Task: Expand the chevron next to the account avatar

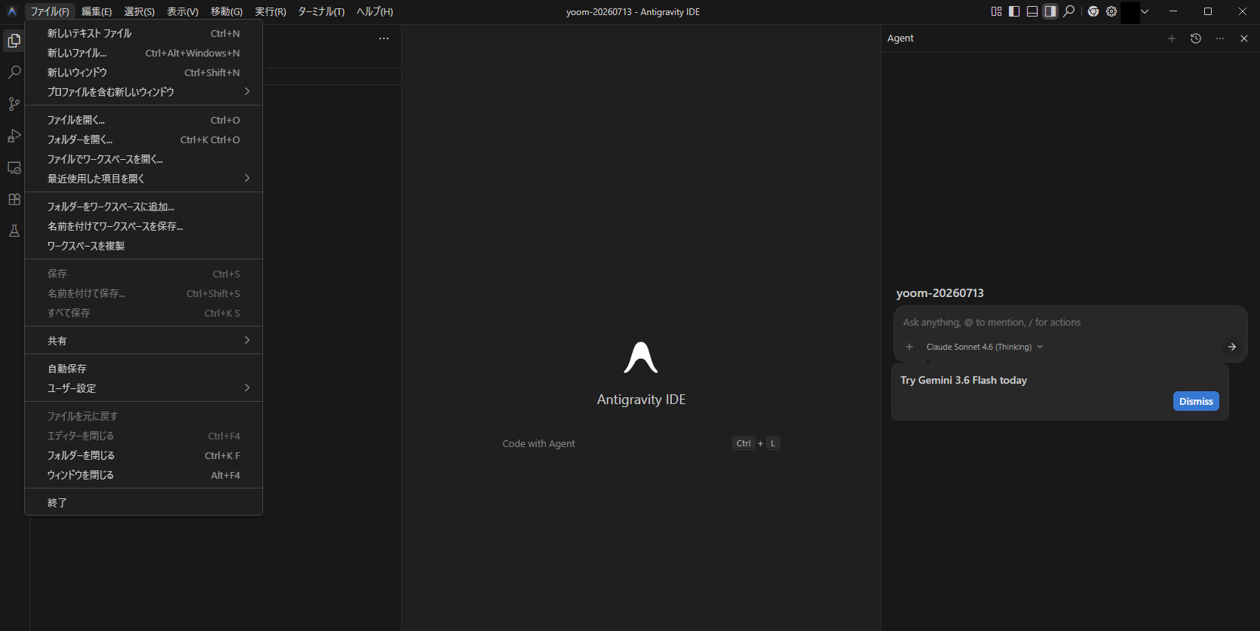Action: point(1145,11)
